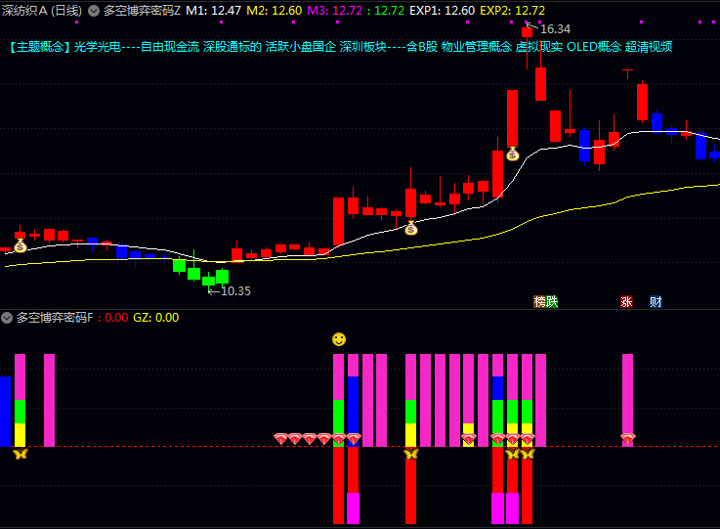This screenshot has height=529, width=720.
Task: Click the diamond icon on the lone rightmost magenta bar
Action: pyautogui.click(x=628, y=439)
